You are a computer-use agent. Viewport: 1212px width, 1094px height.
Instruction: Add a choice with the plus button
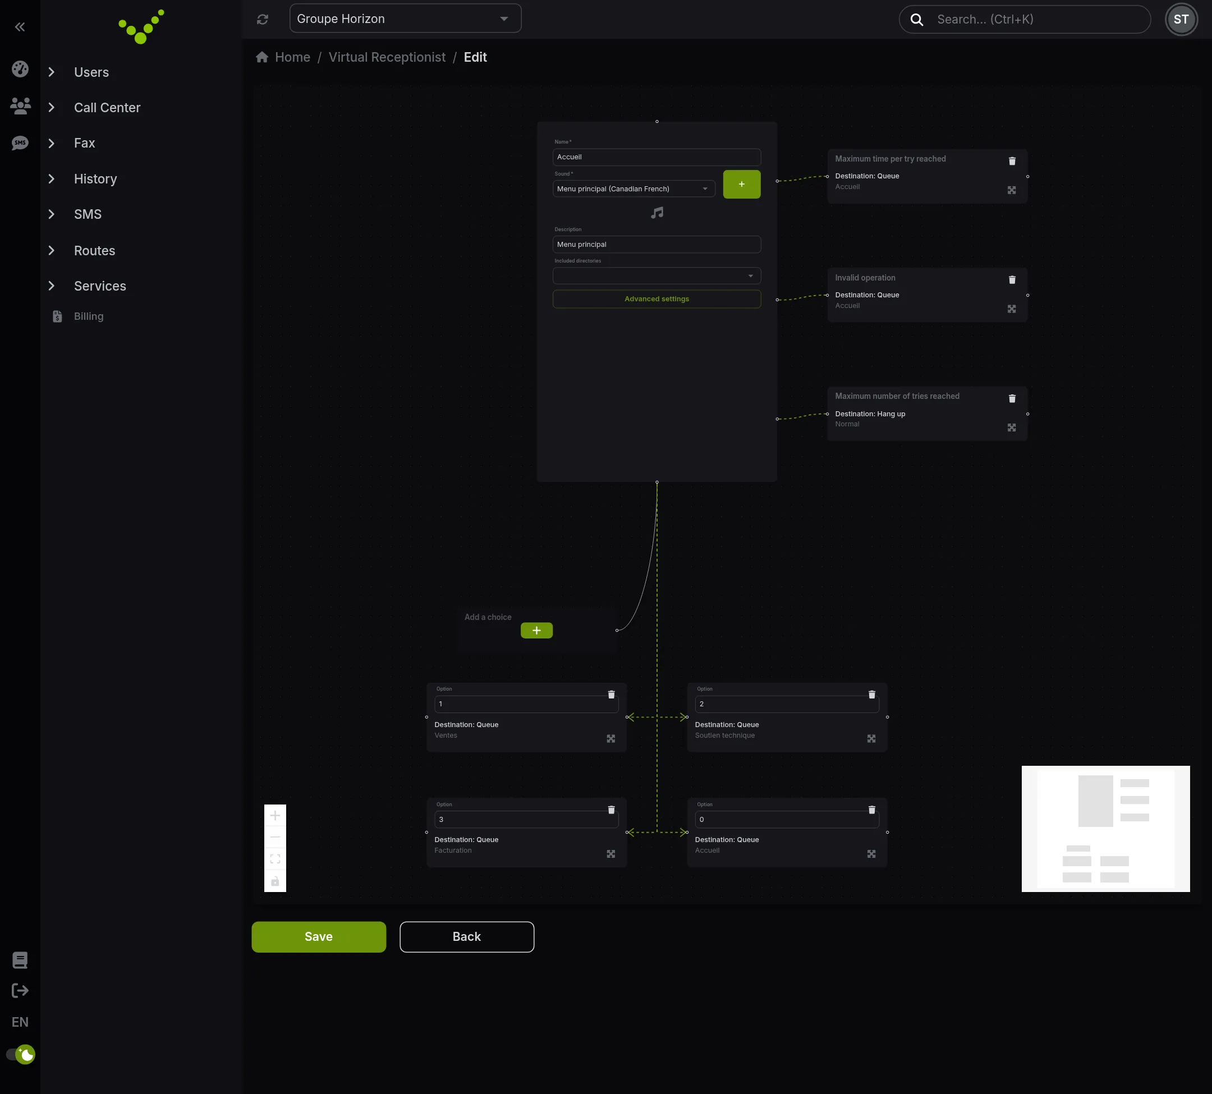coord(536,631)
